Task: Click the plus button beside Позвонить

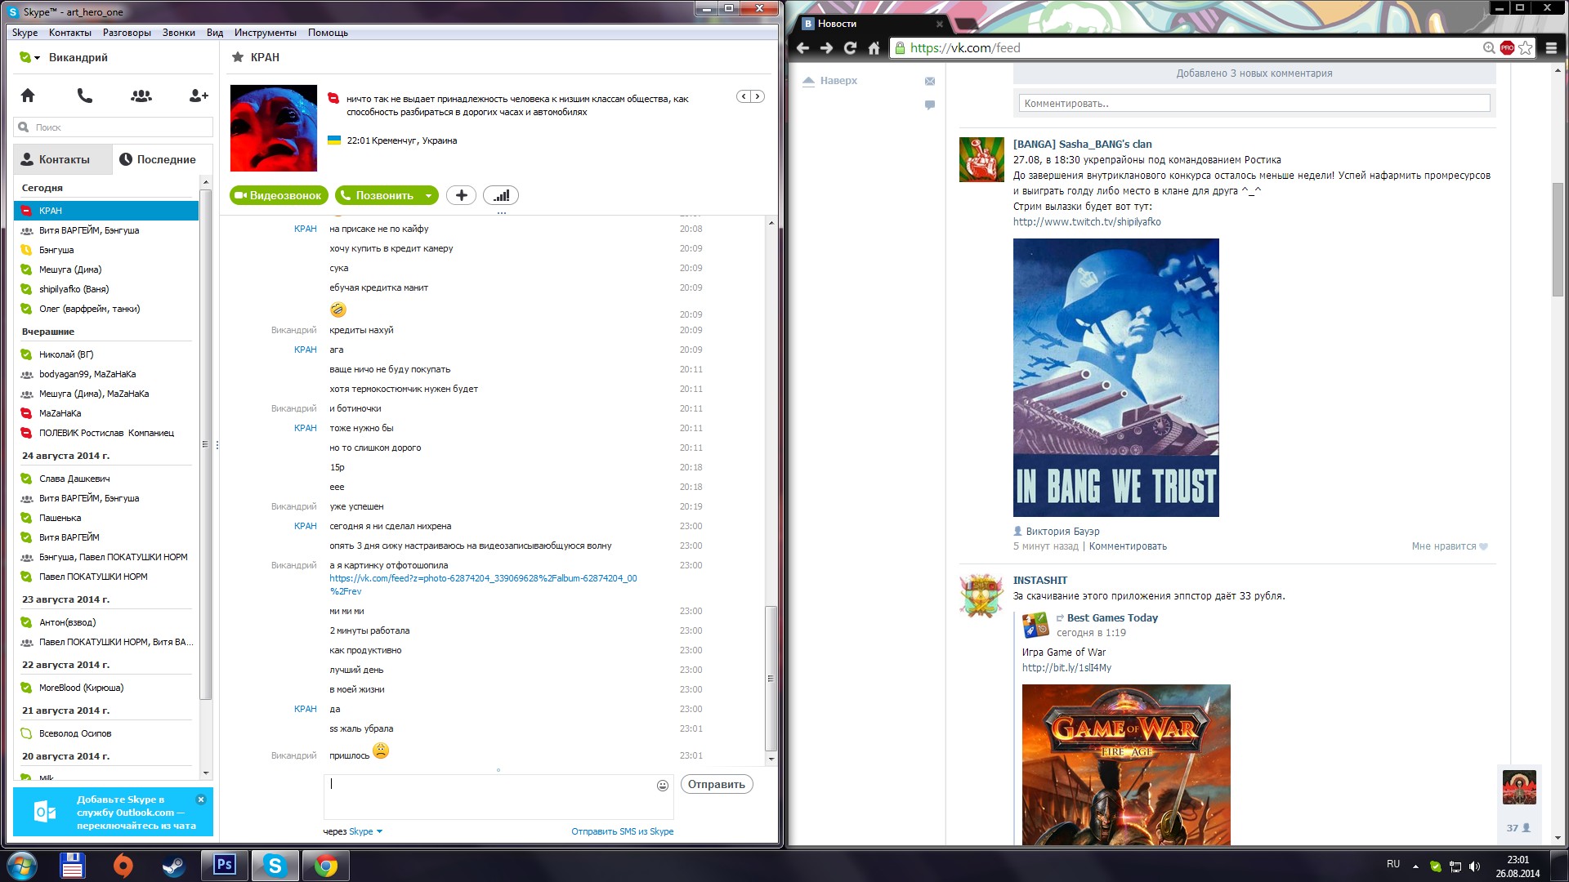Action: tap(461, 196)
